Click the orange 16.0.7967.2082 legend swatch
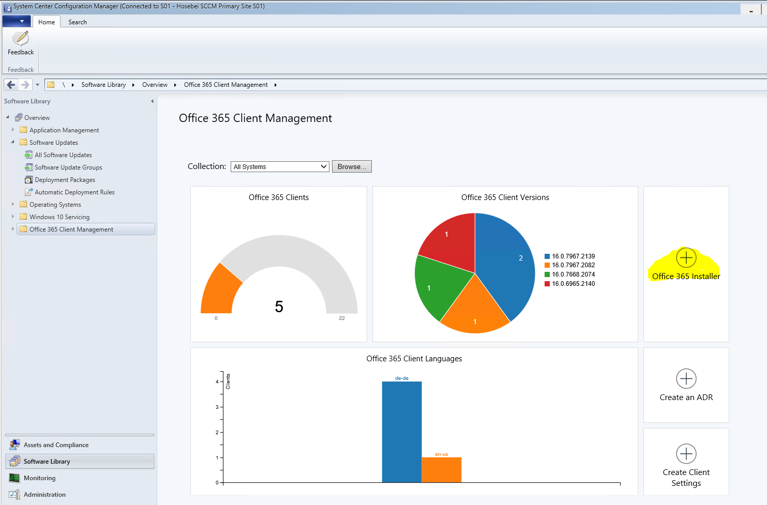This screenshot has width=767, height=505. coord(547,265)
